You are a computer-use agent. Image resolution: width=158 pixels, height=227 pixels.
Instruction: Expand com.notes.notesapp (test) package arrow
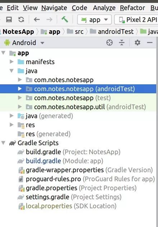(x=20, y=98)
